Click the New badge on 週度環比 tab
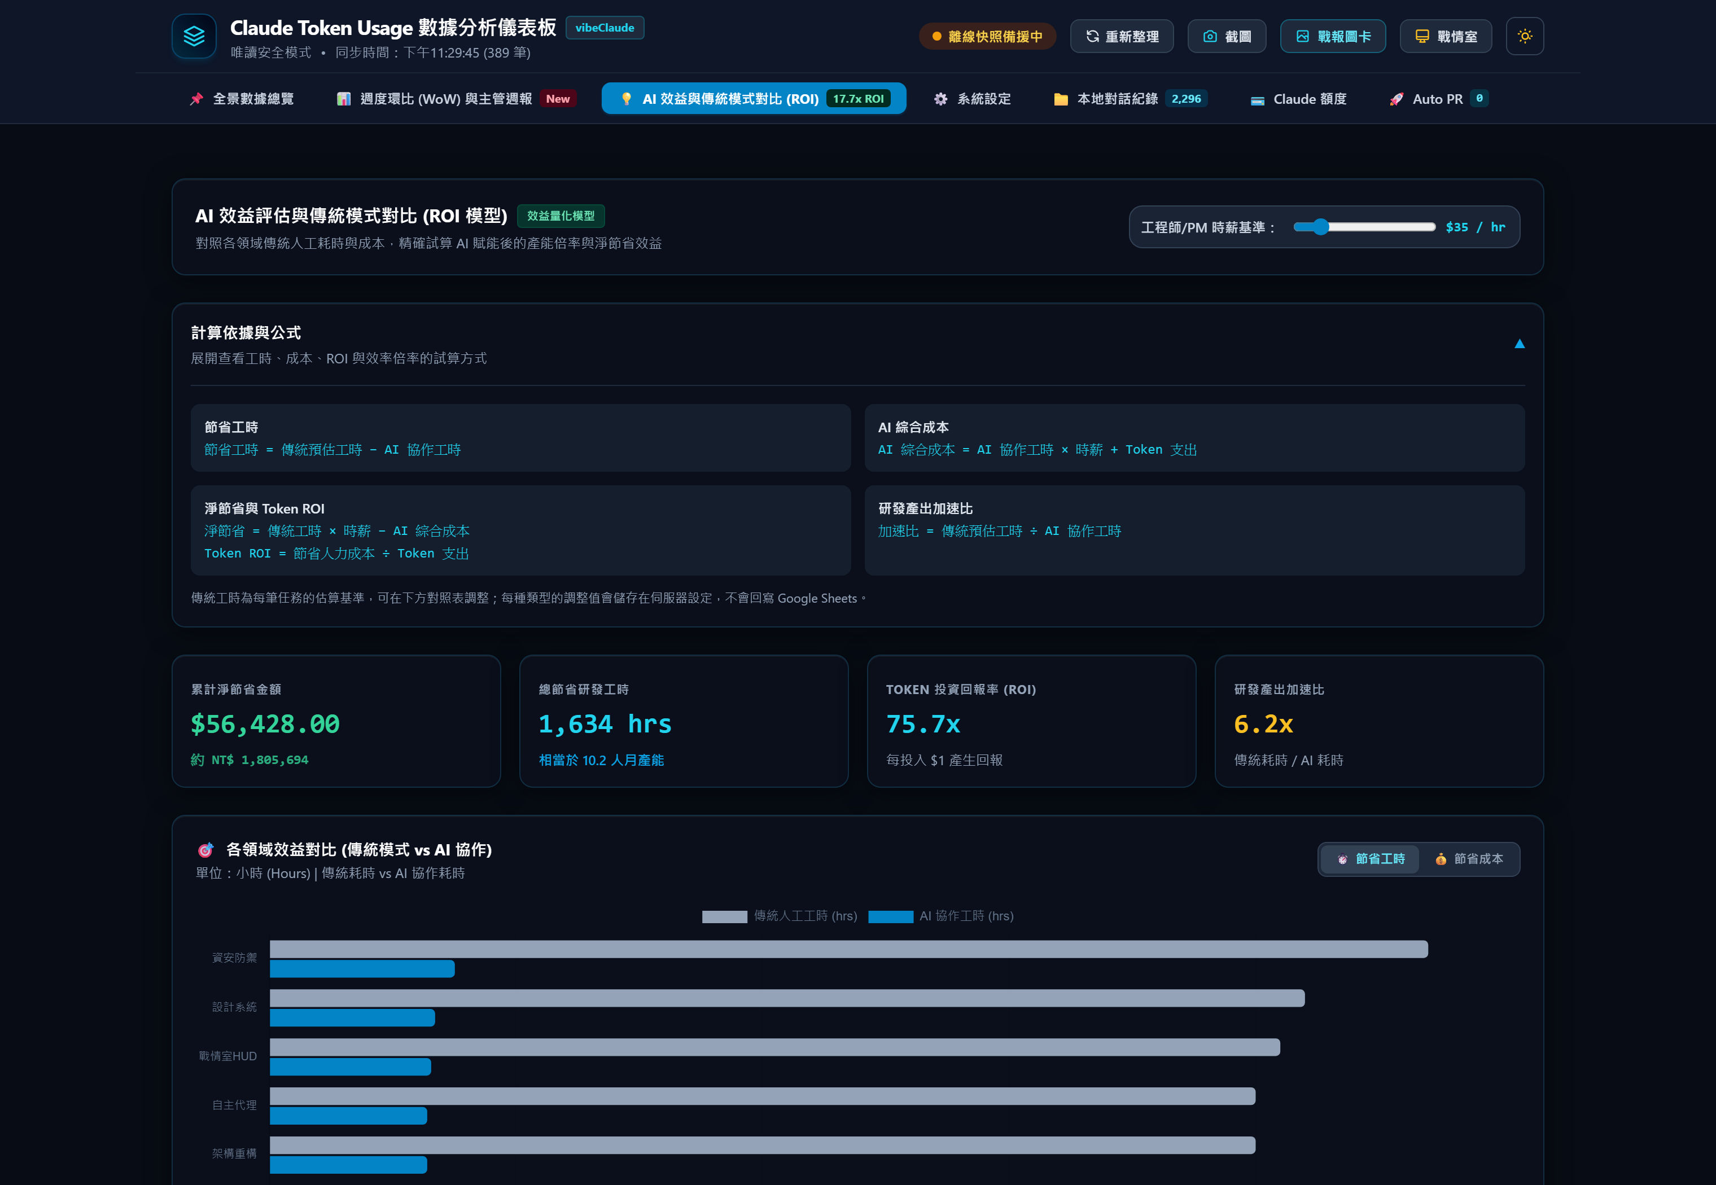The image size is (1716, 1185). [x=558, y=99]
